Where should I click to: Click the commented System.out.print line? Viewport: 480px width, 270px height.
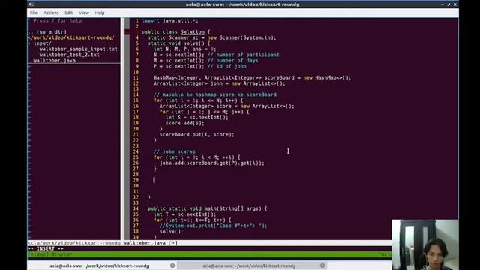(213, 226)
